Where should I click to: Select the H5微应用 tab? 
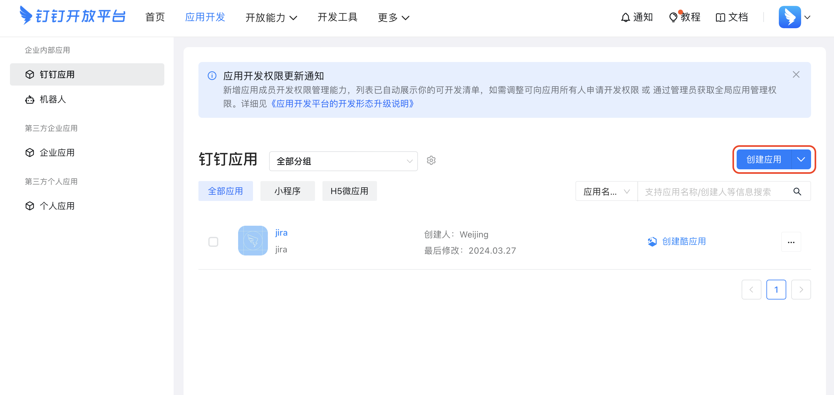click(349, 191)
